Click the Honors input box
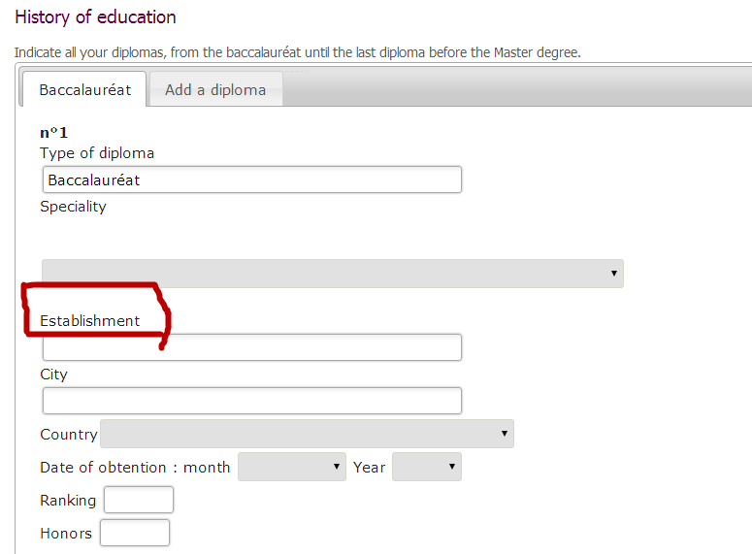The width and height of the screenshot is (752, 554). (x=135, y=533)
